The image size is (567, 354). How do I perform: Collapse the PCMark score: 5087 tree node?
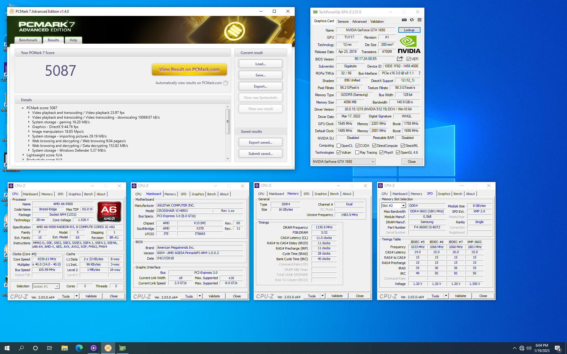pyautogui.click(x=23, y=108)
